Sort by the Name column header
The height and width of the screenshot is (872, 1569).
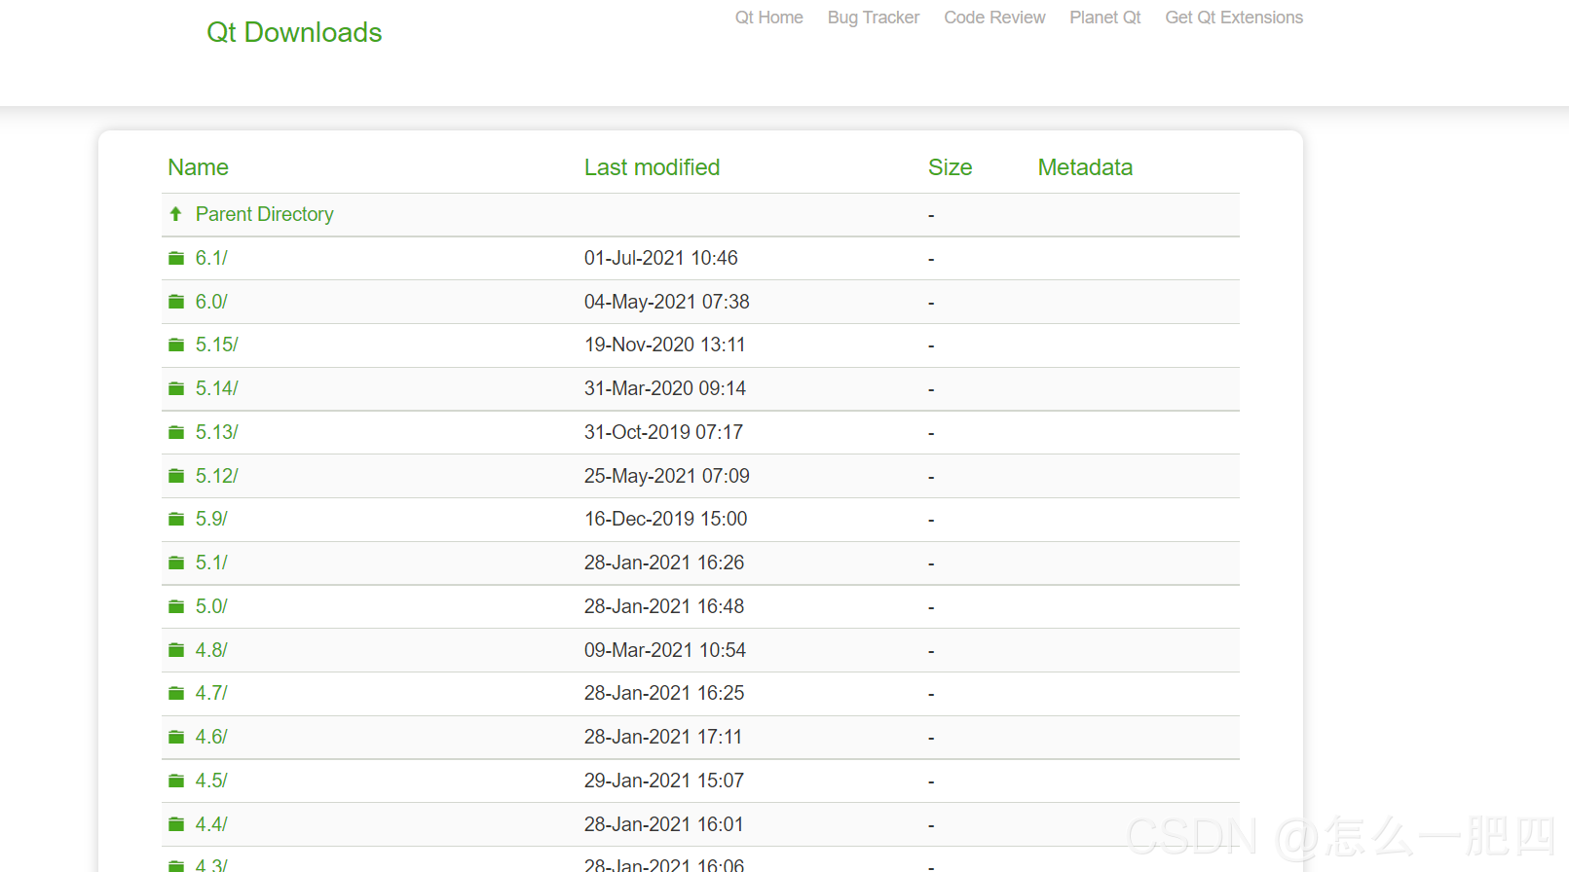pyautogui.click(x=198, y=167)
